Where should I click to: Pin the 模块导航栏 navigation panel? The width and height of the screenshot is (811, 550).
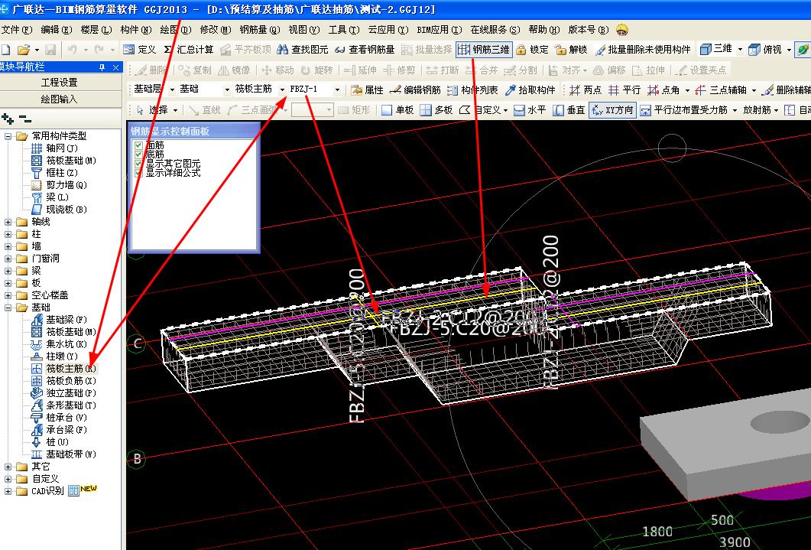[102, 67]
